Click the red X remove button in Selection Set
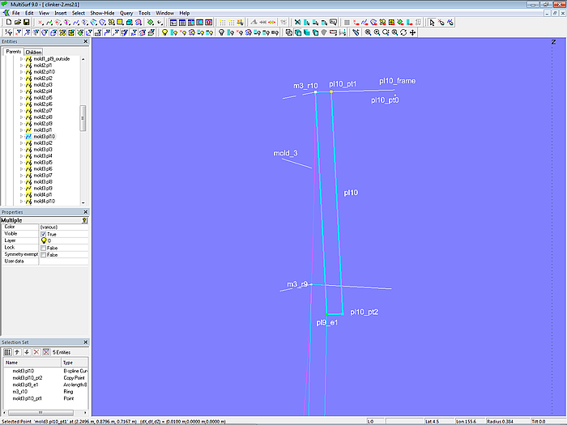Screen dimensions: 567x425 coord(35,352)
